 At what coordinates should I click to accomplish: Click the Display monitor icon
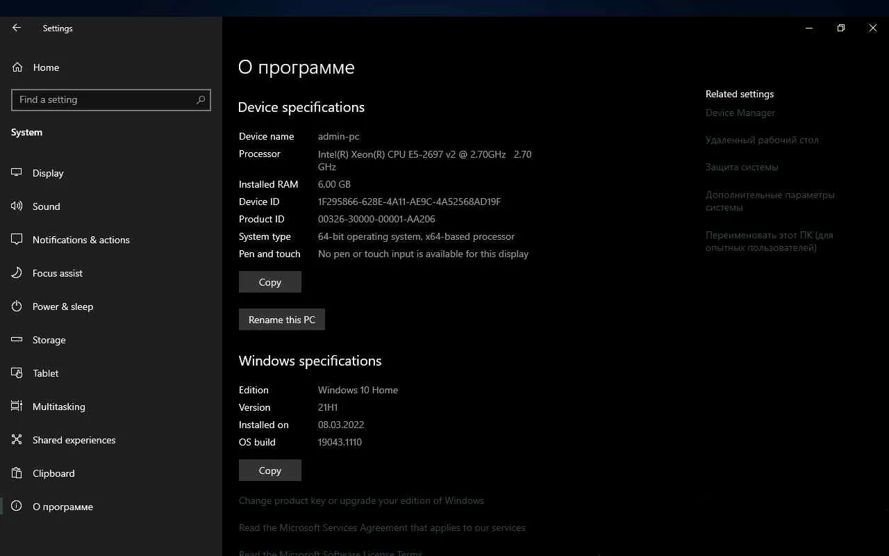pos(17,173)
